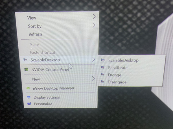Choose Recalibrate in the submenu
The image size is (173, 129).
[118, 68]
